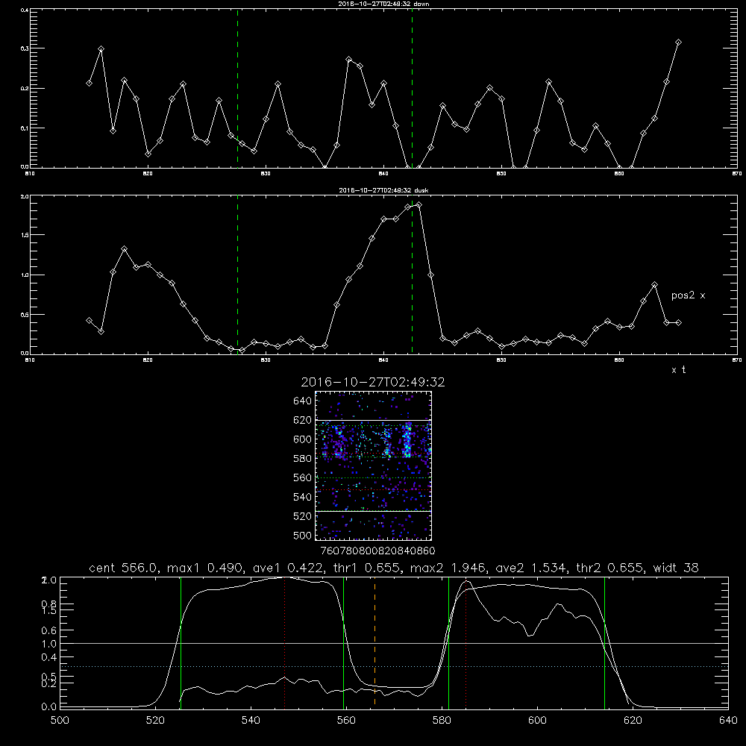746x746 pixels.
Task: Click the 0.6 label on the profile plot y-axis
Action: coord(49,630)
